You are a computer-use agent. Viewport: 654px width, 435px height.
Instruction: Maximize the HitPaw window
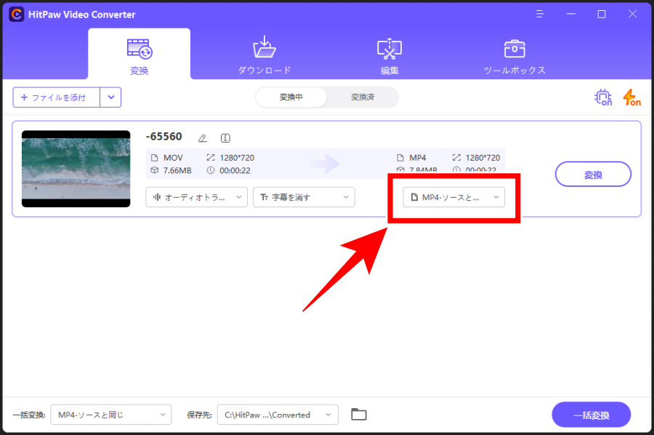point(602,15)
